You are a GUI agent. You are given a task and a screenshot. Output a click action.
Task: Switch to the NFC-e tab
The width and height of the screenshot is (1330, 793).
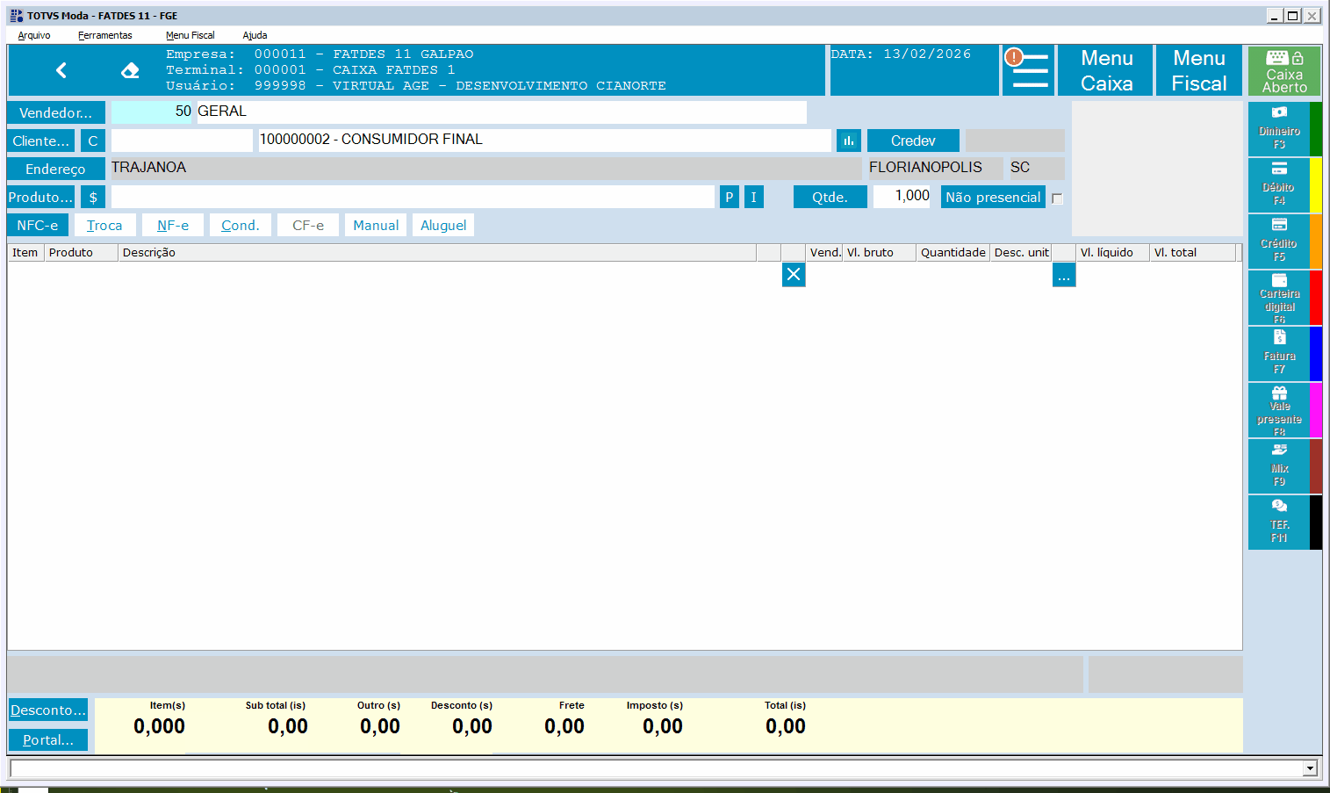[37, 225]
